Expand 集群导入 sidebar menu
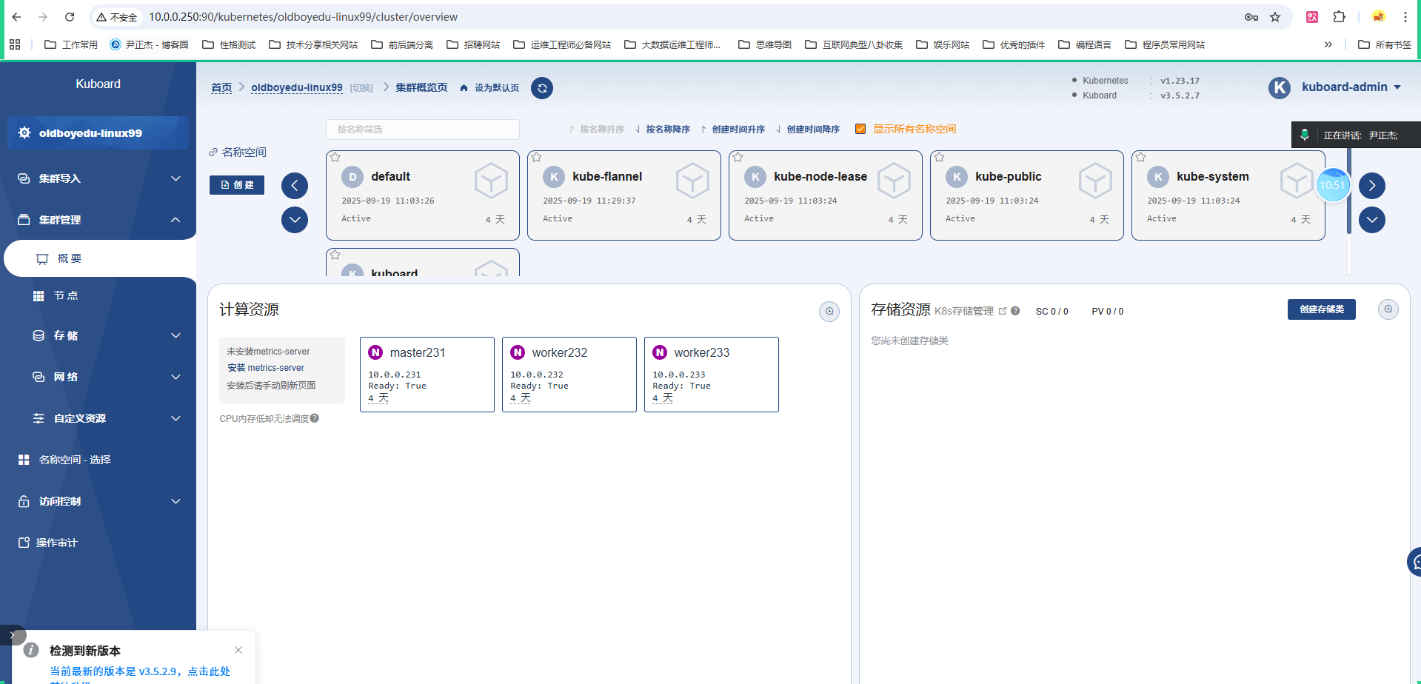Viewport: 1421px width, 684px height. (x=98, y=178)
